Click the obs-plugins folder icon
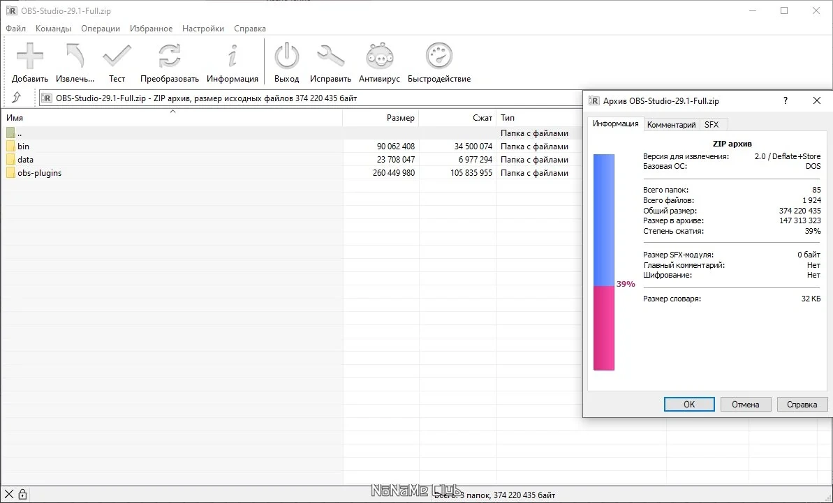 click(10, 173)
